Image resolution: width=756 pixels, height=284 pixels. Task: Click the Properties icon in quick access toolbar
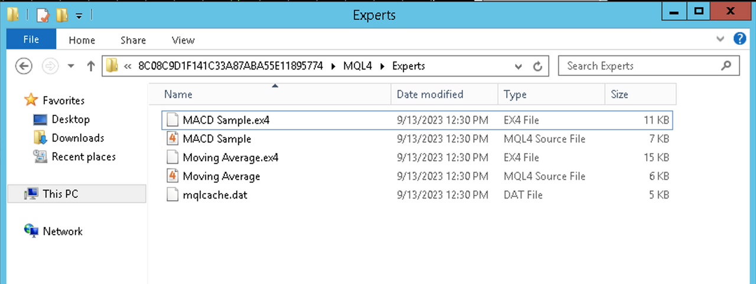[x=43, y=15]
